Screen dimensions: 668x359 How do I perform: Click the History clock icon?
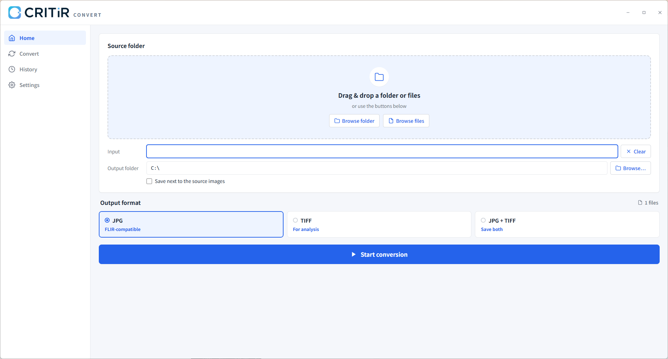(x=12, y=69)
